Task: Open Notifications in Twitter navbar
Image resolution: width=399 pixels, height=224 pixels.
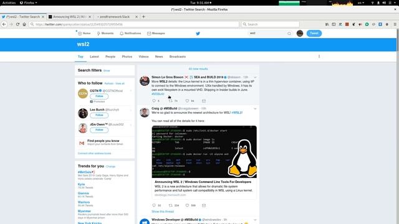Action: coord(130,33)
